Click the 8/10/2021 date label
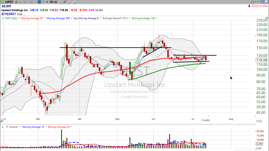 pos(8,14)
